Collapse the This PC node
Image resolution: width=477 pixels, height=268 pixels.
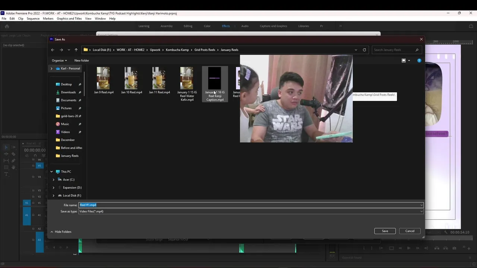pyautogui.click(x=51, y=172)
